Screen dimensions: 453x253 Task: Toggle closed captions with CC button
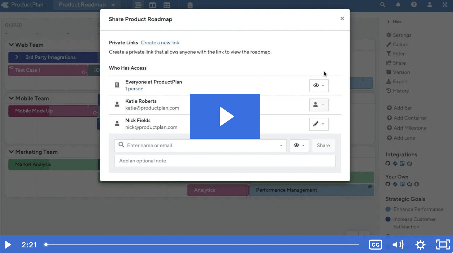click(375, 245)
